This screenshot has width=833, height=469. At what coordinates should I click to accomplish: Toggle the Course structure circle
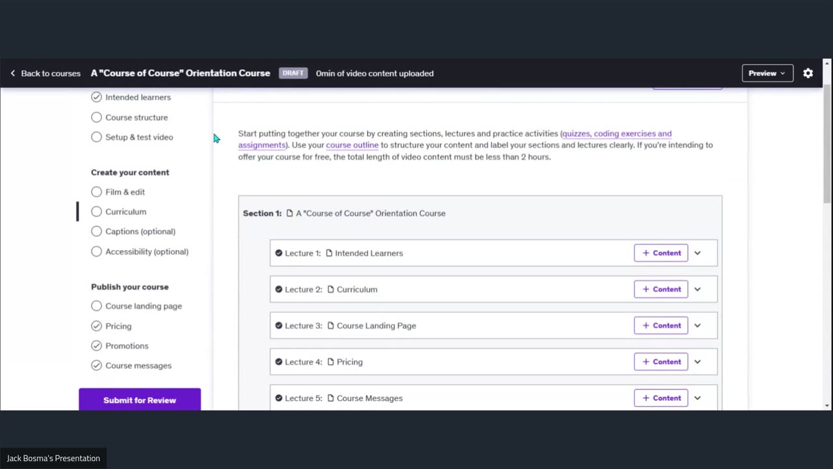click(96, 117)
